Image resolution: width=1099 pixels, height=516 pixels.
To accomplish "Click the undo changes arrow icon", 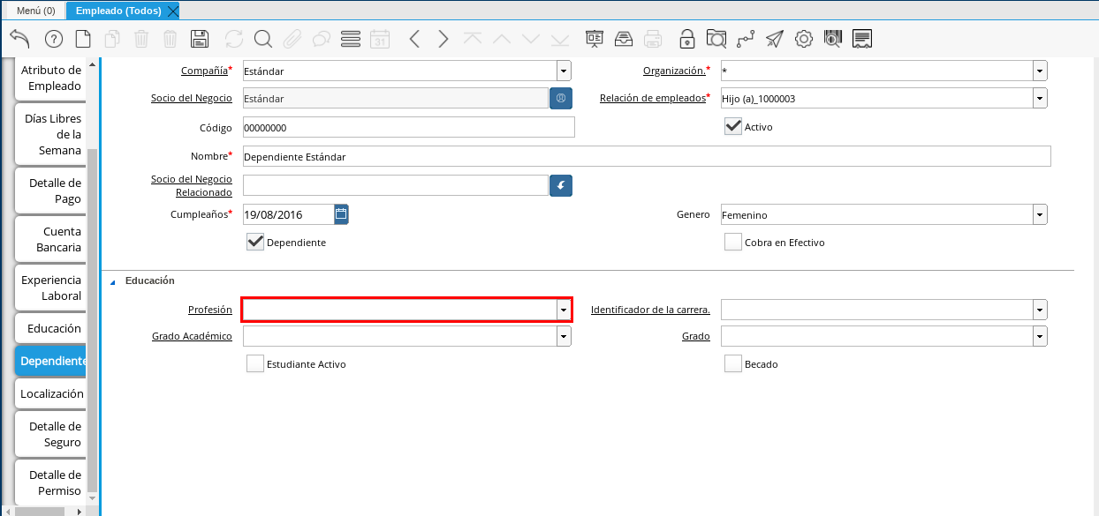I will [x=19, y=39].
